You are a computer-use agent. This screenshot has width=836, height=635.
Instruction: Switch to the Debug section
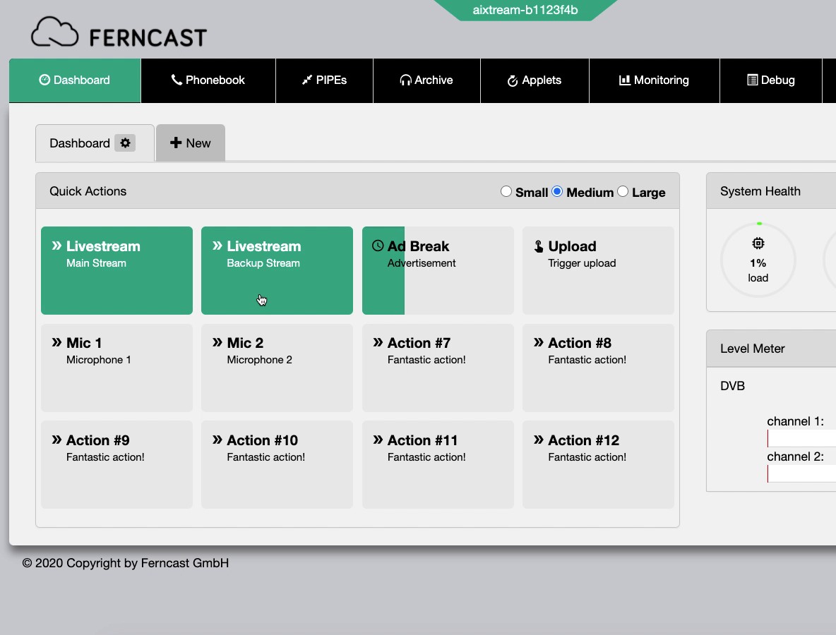click(x=770, y=80)
